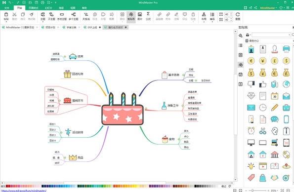This screenshot has height=192, width=294.
Task: Collapse the basic information branch toggle
Action: tap(183, 75)
